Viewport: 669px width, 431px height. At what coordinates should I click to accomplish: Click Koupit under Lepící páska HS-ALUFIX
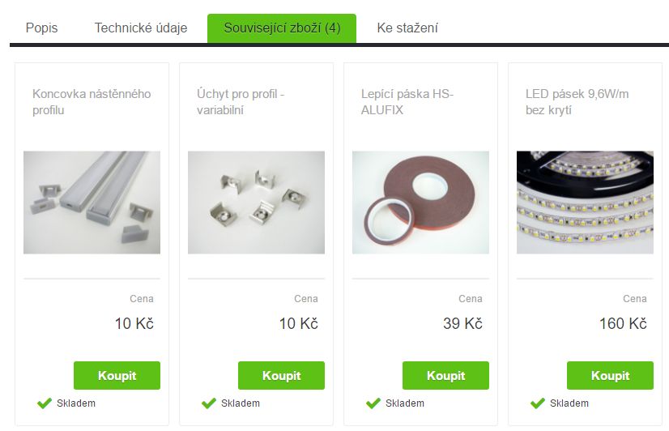(x=445, y=375)
